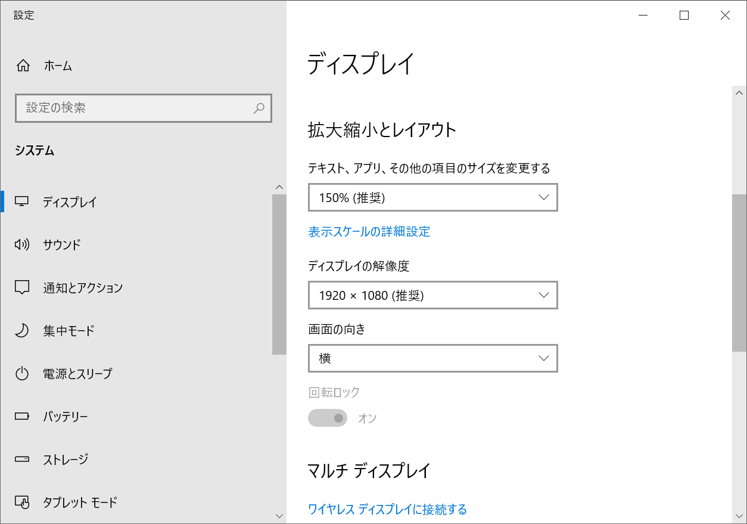The width and height of the screenshot is (747, 524).
Task: Open the 集中モード crescent moon icon
Action: tap(22, 330)
